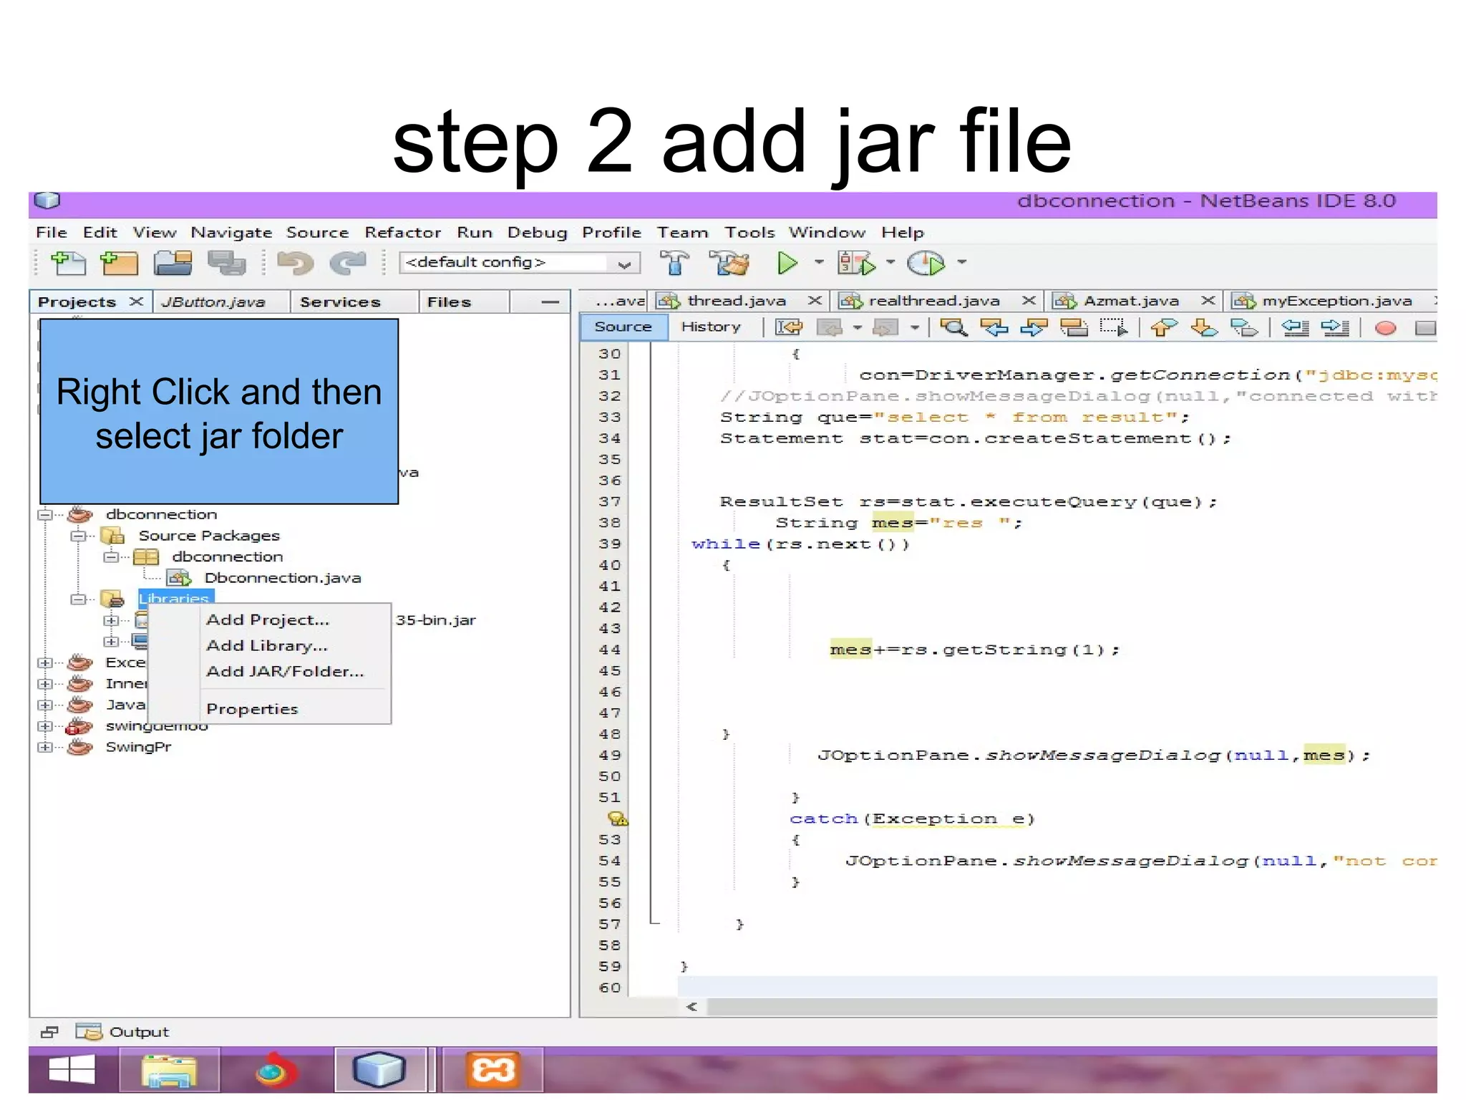Click the Build Project hammer icon

point(674,264)
